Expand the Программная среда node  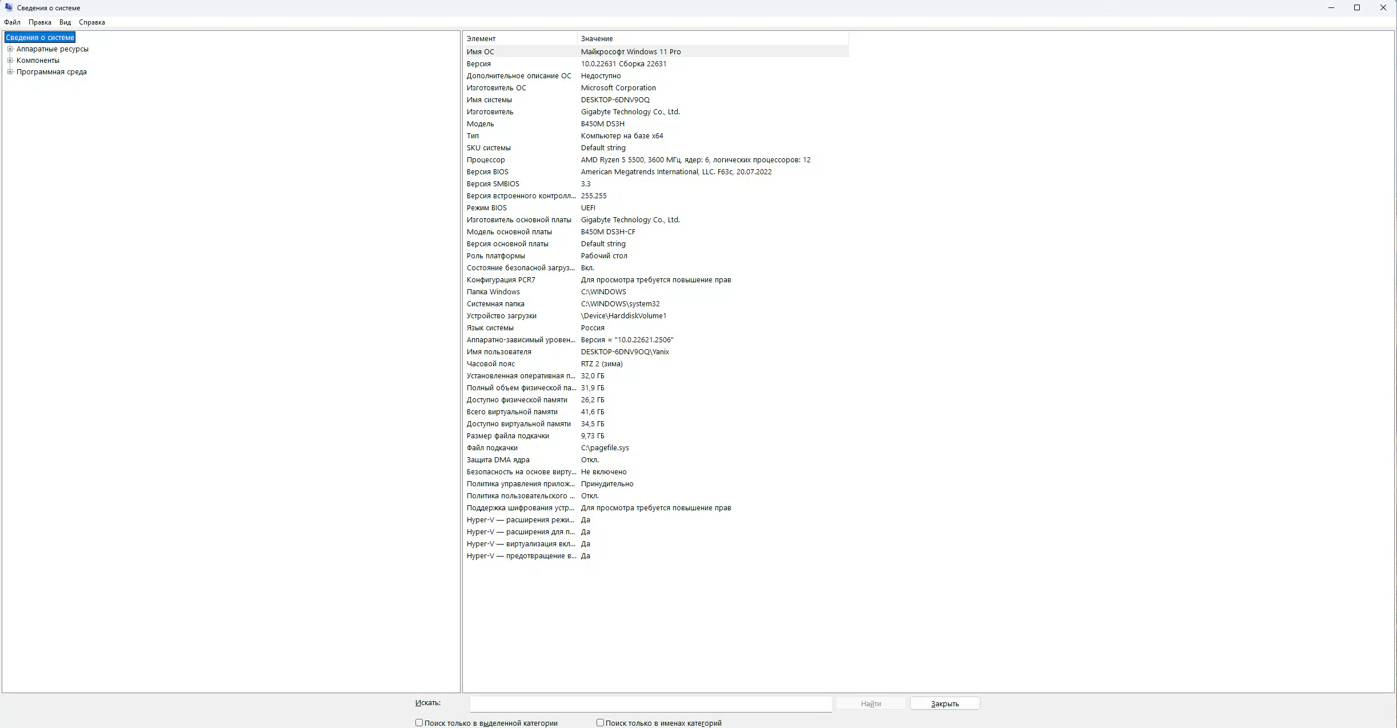(10, 71)
